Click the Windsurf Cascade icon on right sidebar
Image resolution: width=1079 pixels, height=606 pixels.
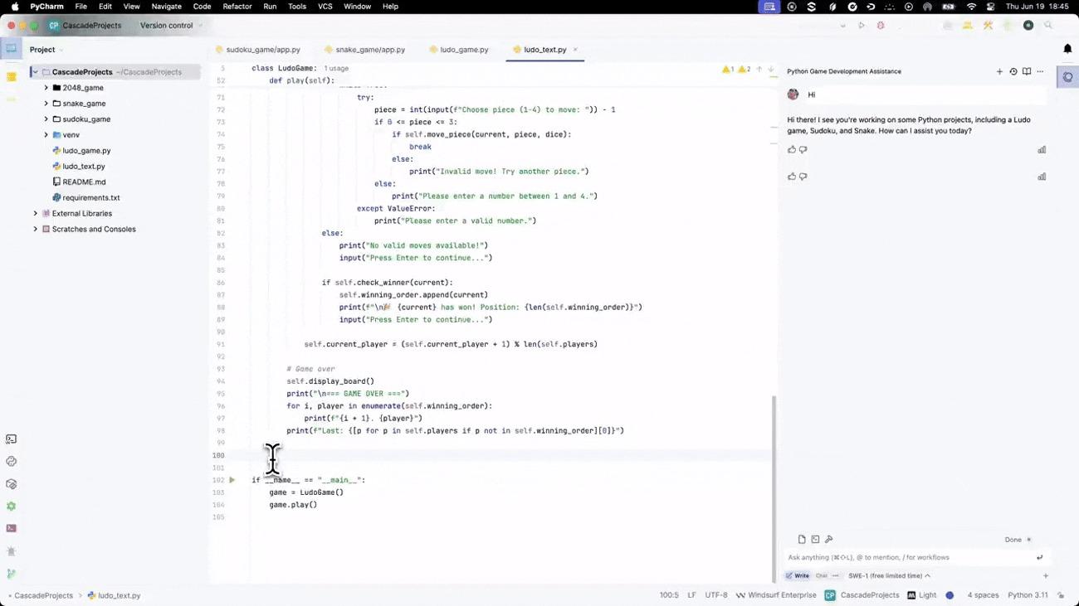click(x=1067, y=77)
